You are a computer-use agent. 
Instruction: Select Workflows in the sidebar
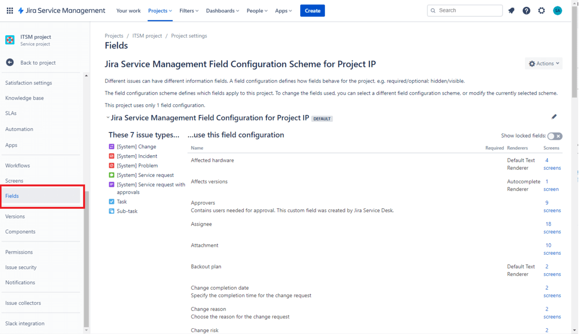17,165
